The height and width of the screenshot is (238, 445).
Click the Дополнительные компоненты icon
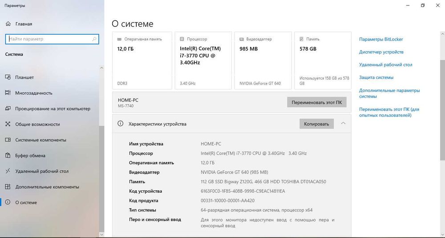pos(8,187)
